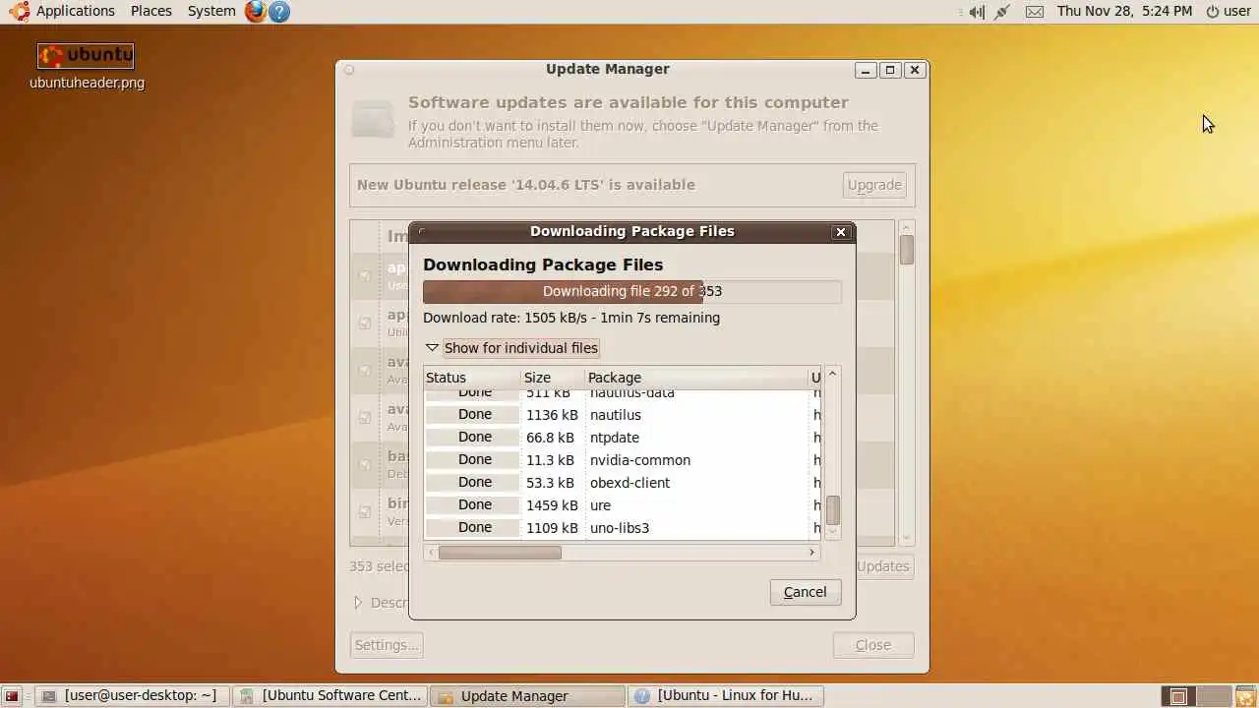Click the Done status of the ure row
Viewport: 1259px width, 708px height.
[474, 504]
